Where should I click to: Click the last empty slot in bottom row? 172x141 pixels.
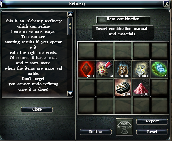tap(159, 106)
